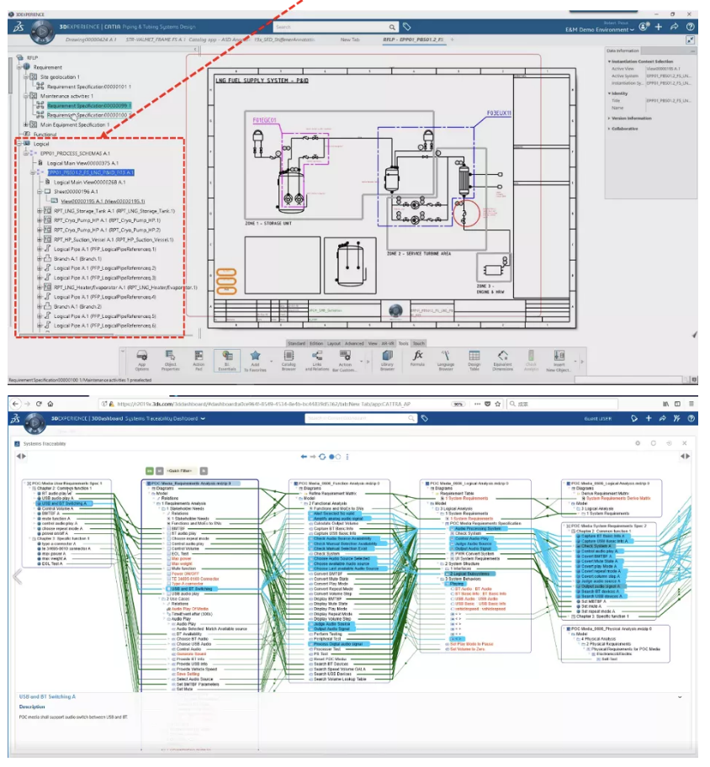Switch to Advanced action bar tab

click(x=354, y=343)
